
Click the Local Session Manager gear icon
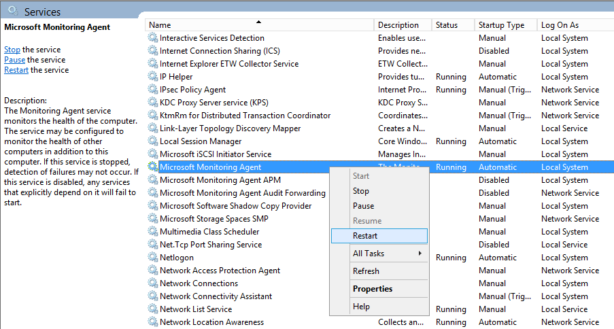(x=153, y=141)
